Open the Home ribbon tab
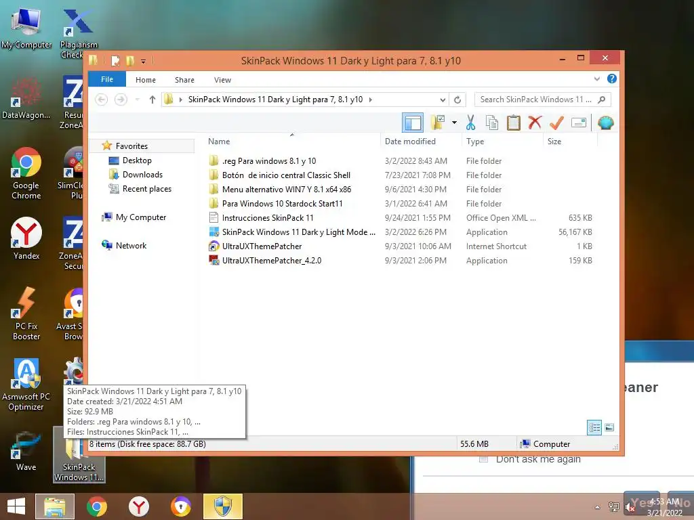694x520 pixels. (x=146, y=80)
